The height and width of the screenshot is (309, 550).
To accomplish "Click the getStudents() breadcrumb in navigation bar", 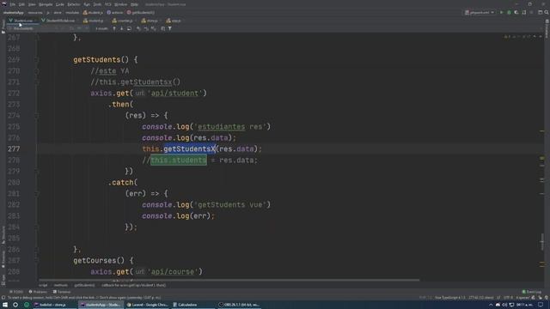I will pos(141,13).
